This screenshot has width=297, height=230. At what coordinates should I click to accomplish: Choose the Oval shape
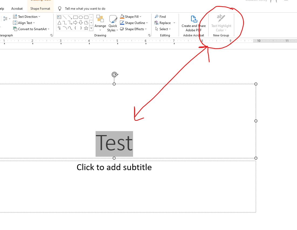point(81,17)
